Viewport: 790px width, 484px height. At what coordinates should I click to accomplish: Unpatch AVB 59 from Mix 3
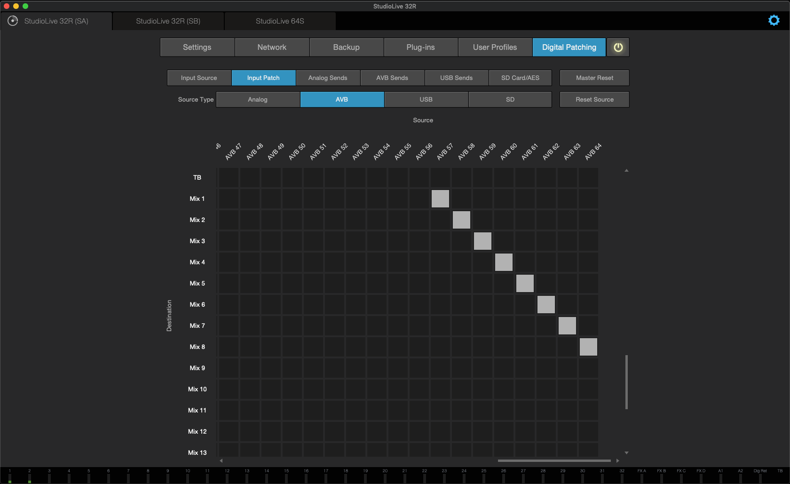point(482,241)
